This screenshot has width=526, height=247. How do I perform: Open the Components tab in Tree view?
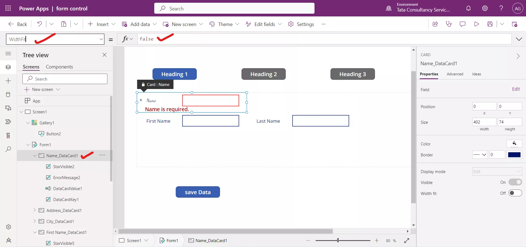point(59,67)
